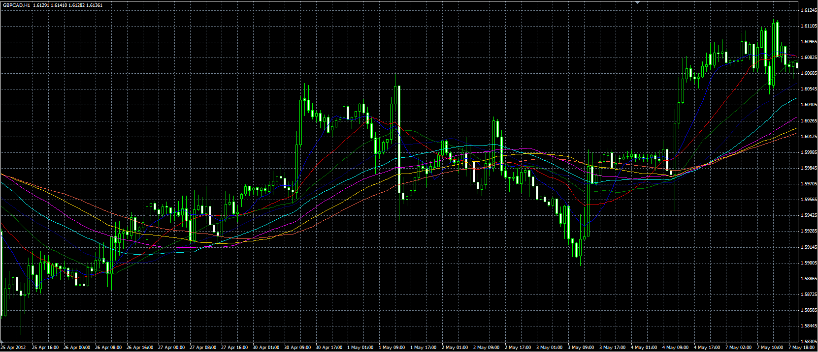This screenshot has height=352, width=818.
Task: Click the 3 May 09:00 time label
Action: point(581,348)
